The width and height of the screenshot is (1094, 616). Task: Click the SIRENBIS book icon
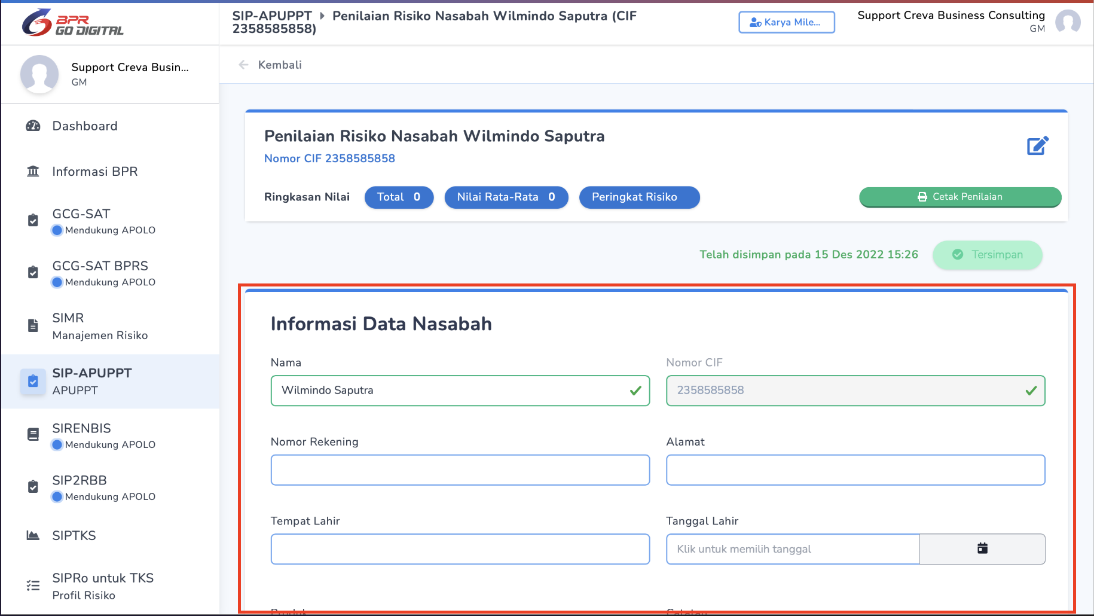pos(33,435)
